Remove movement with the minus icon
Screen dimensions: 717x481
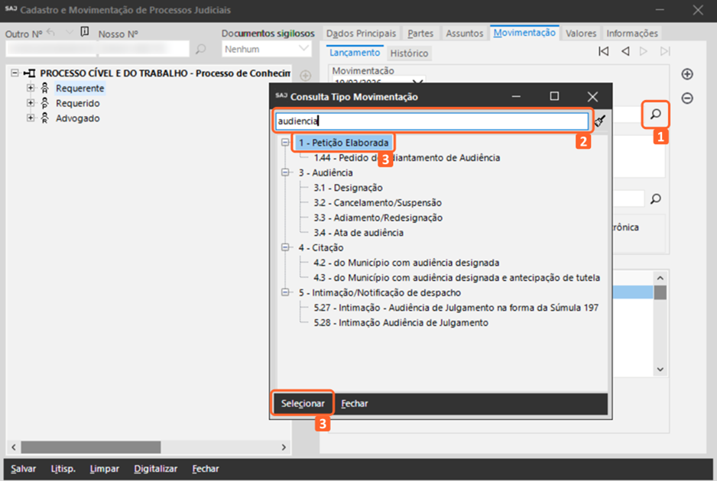[687, 98]
